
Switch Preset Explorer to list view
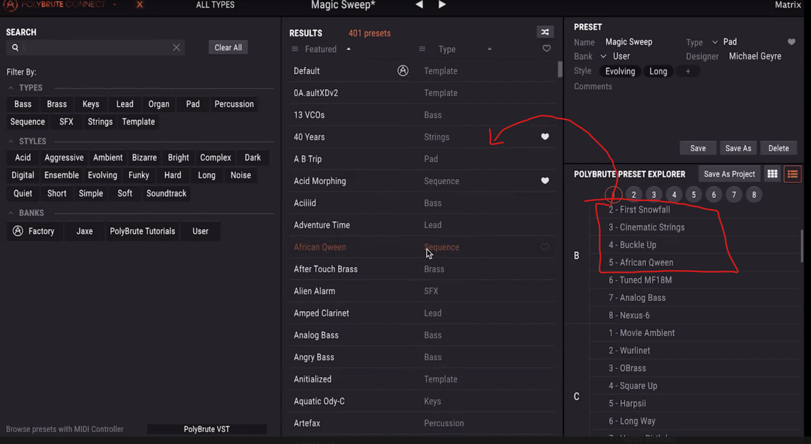[x=793, y=174]
